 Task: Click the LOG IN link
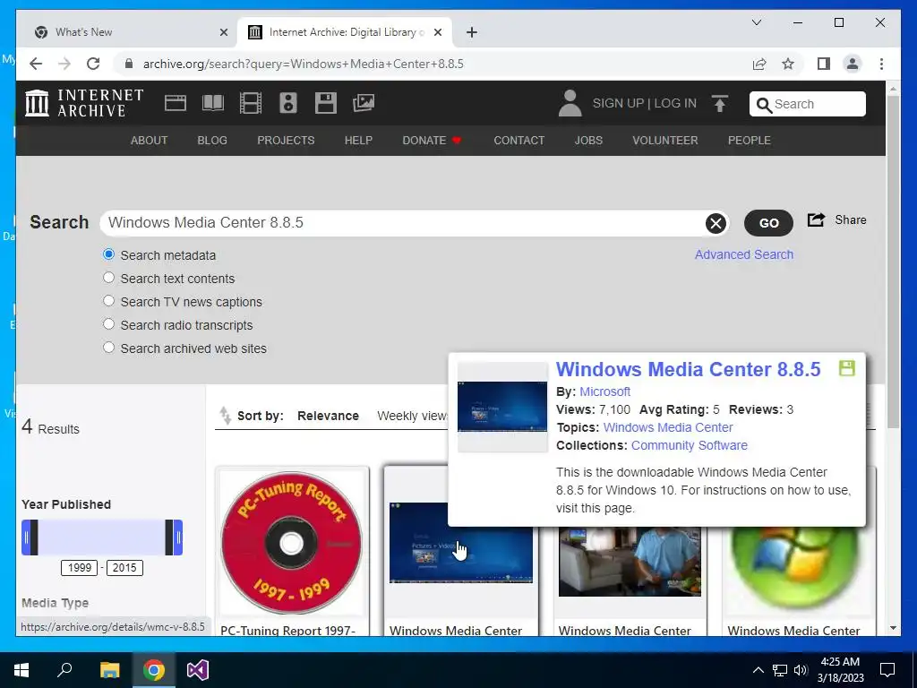pyautogui.click(x=675, y=104)
